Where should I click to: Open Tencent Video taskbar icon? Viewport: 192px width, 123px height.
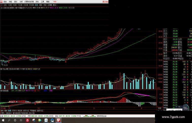[x=40, y=120]
